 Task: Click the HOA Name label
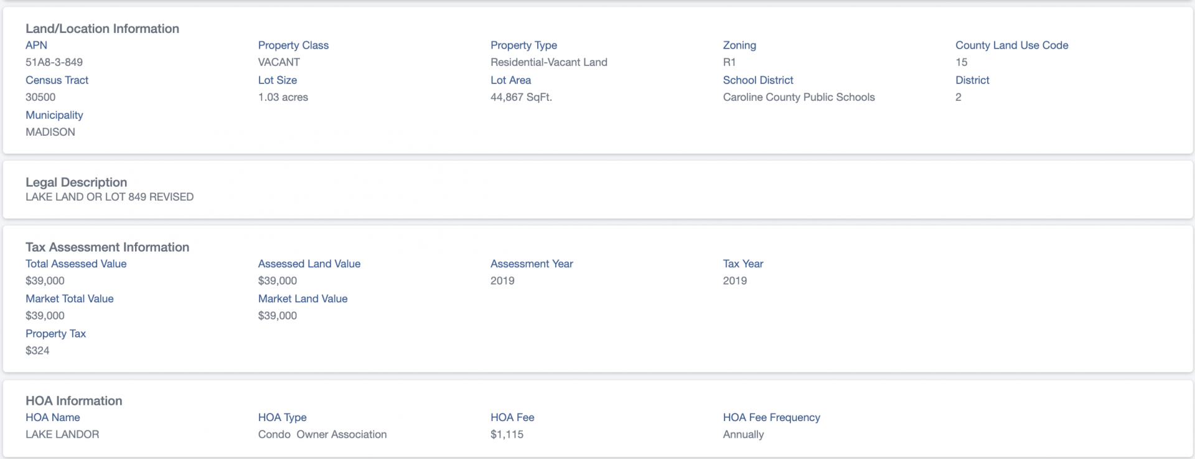point(52,418)
